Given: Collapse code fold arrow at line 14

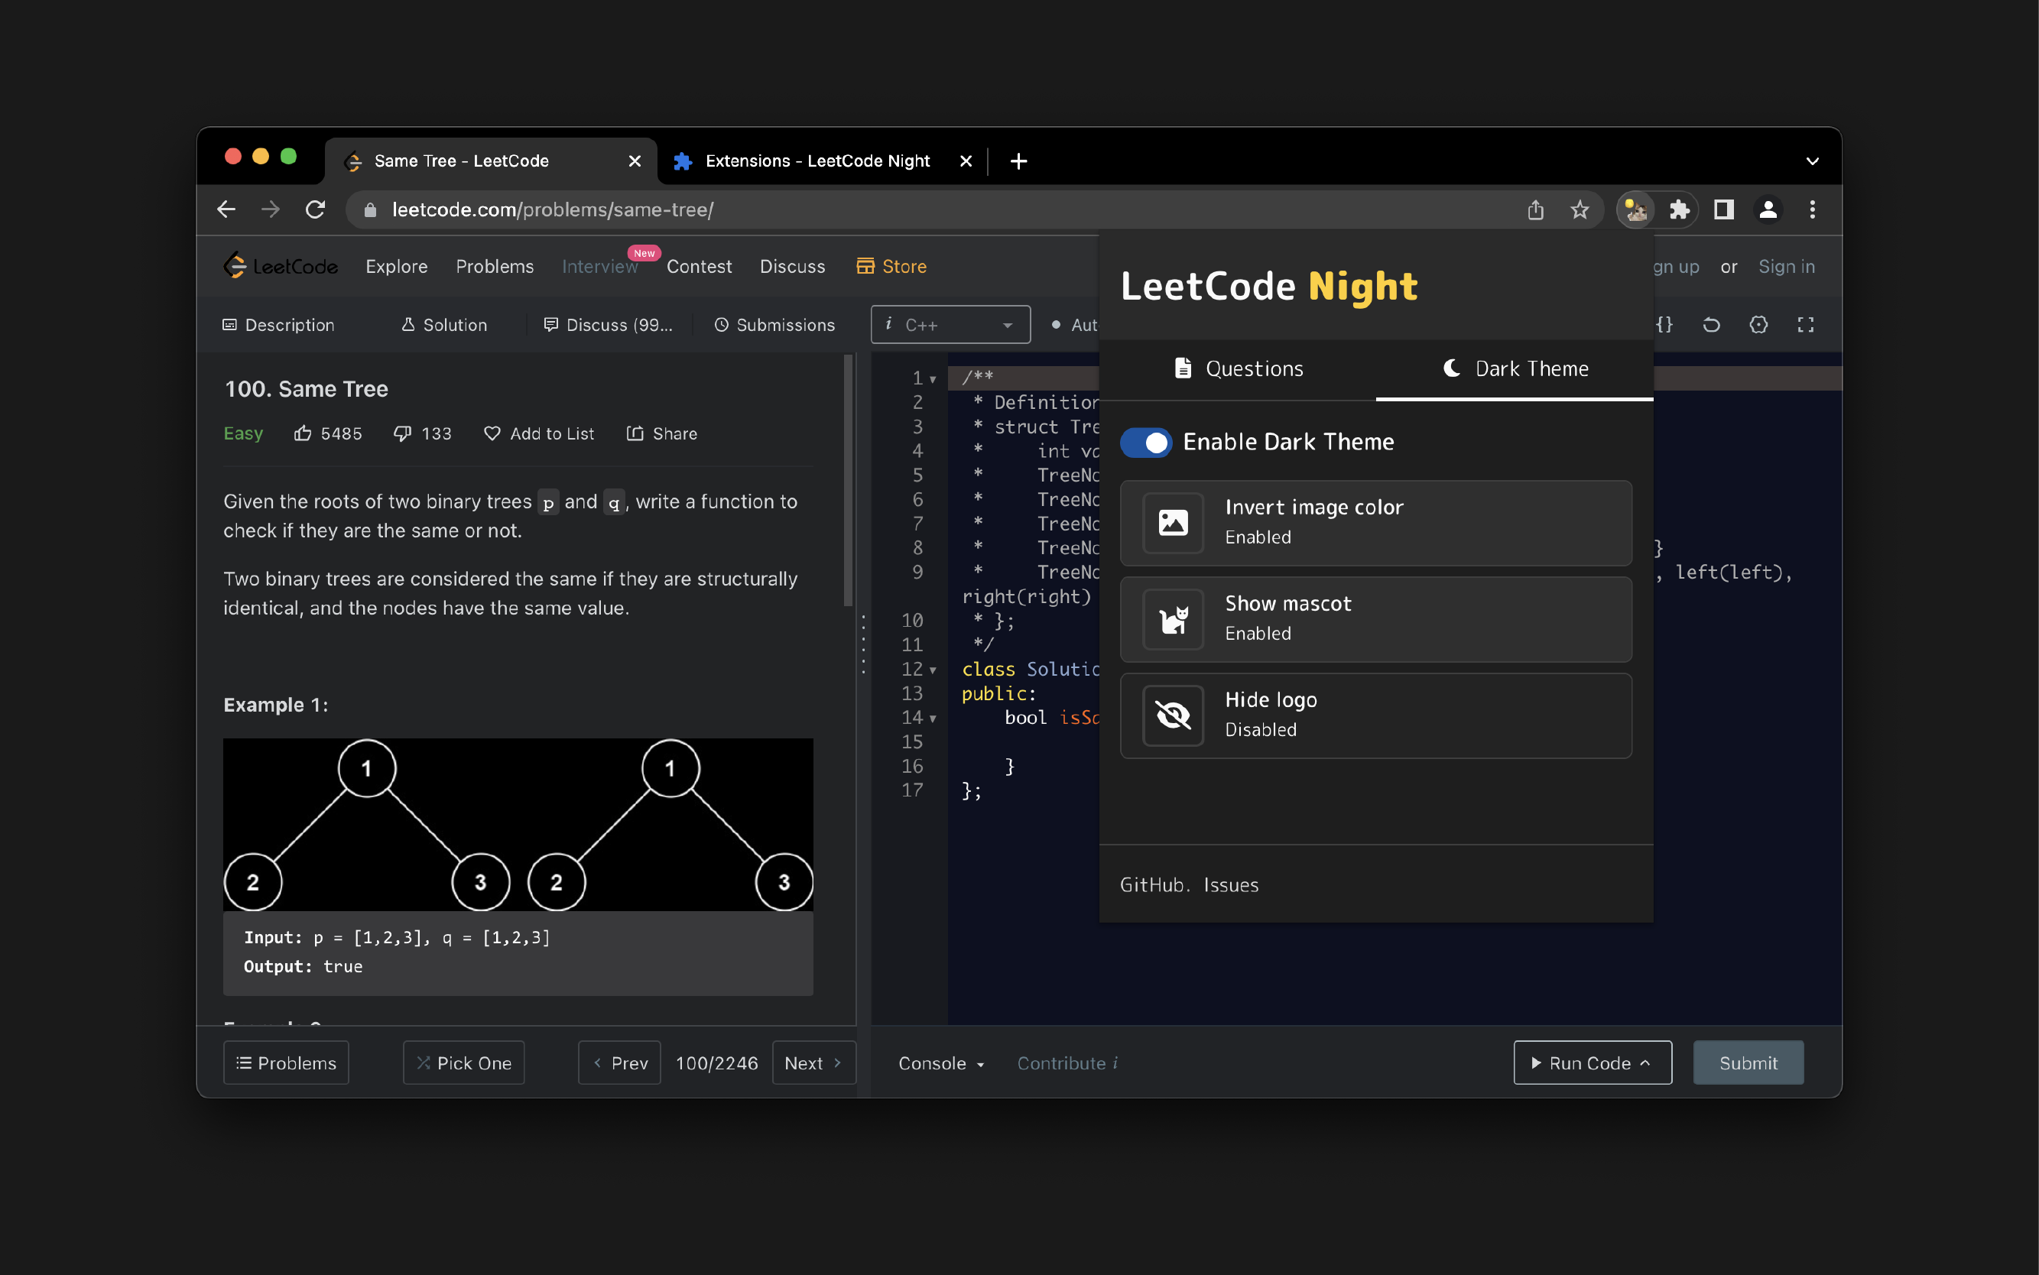Looking at the screenshot, I should pos(933,719).
